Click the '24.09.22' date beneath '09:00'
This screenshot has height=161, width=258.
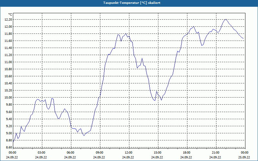[x=99, y=157]
